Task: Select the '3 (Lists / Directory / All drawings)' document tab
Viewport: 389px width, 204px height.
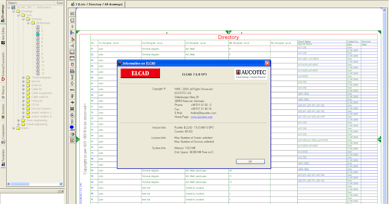Action: [97, 4]
